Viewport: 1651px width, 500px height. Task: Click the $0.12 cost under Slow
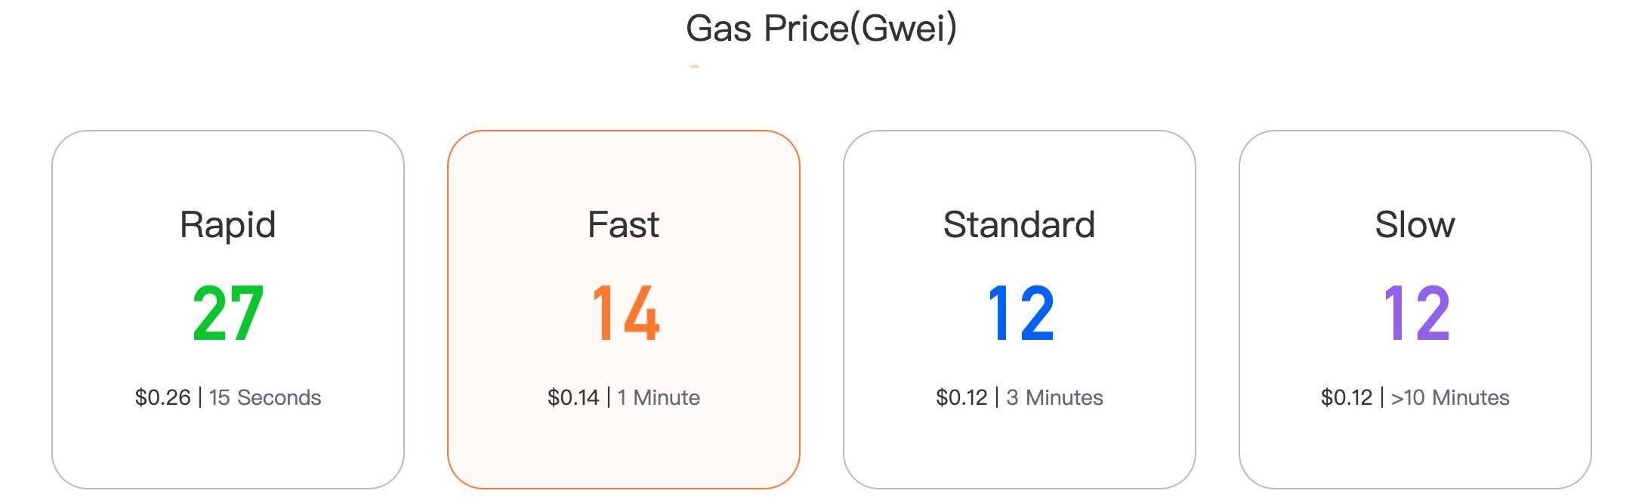pyautogui.click(x=1347, y=397)
